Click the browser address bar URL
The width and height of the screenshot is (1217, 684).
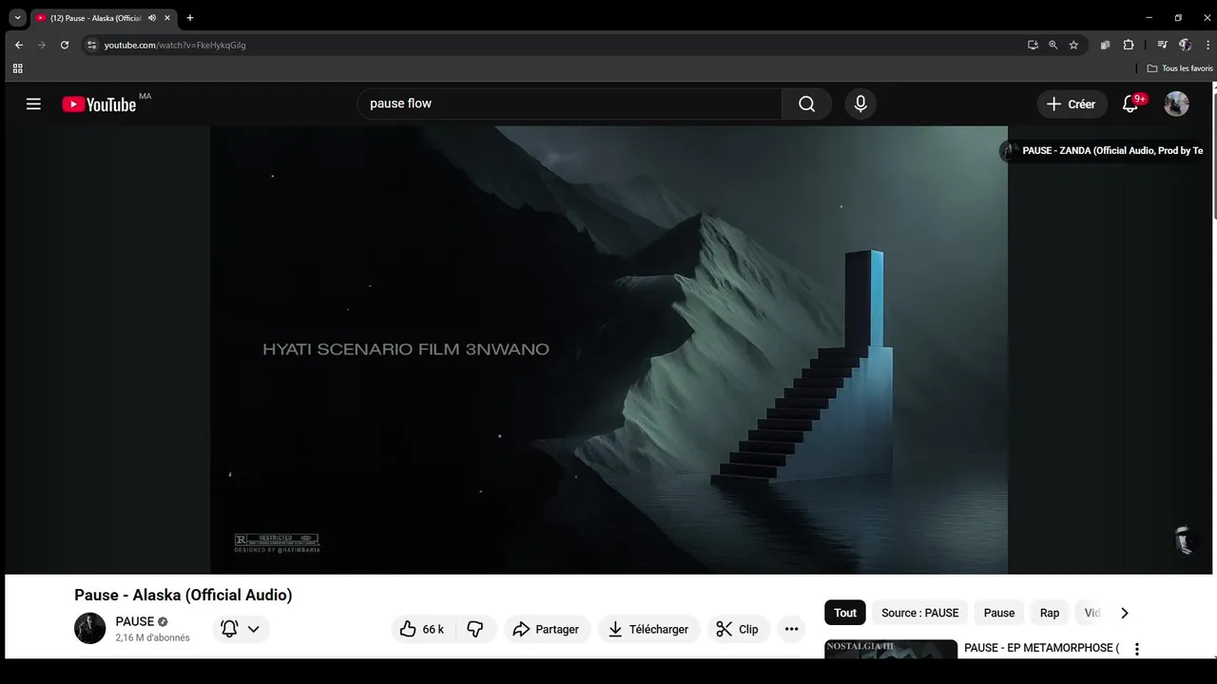click(x=175, y=45)
